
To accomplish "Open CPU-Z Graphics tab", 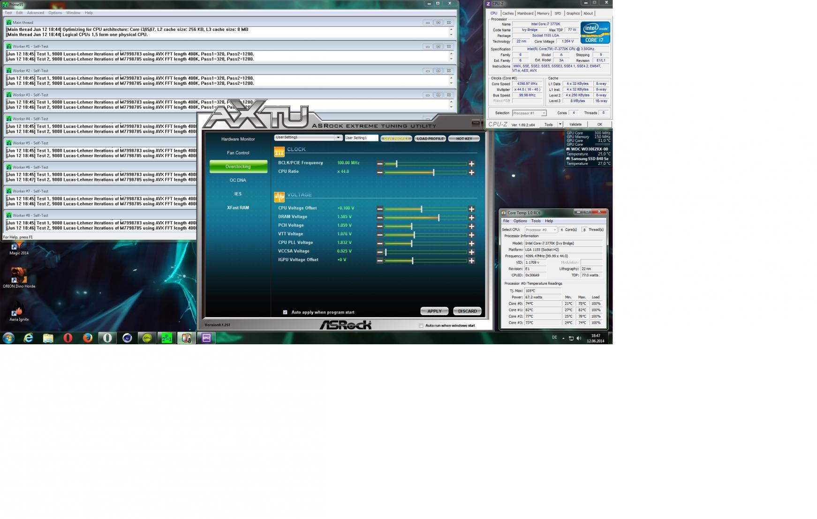I will 573,13.
